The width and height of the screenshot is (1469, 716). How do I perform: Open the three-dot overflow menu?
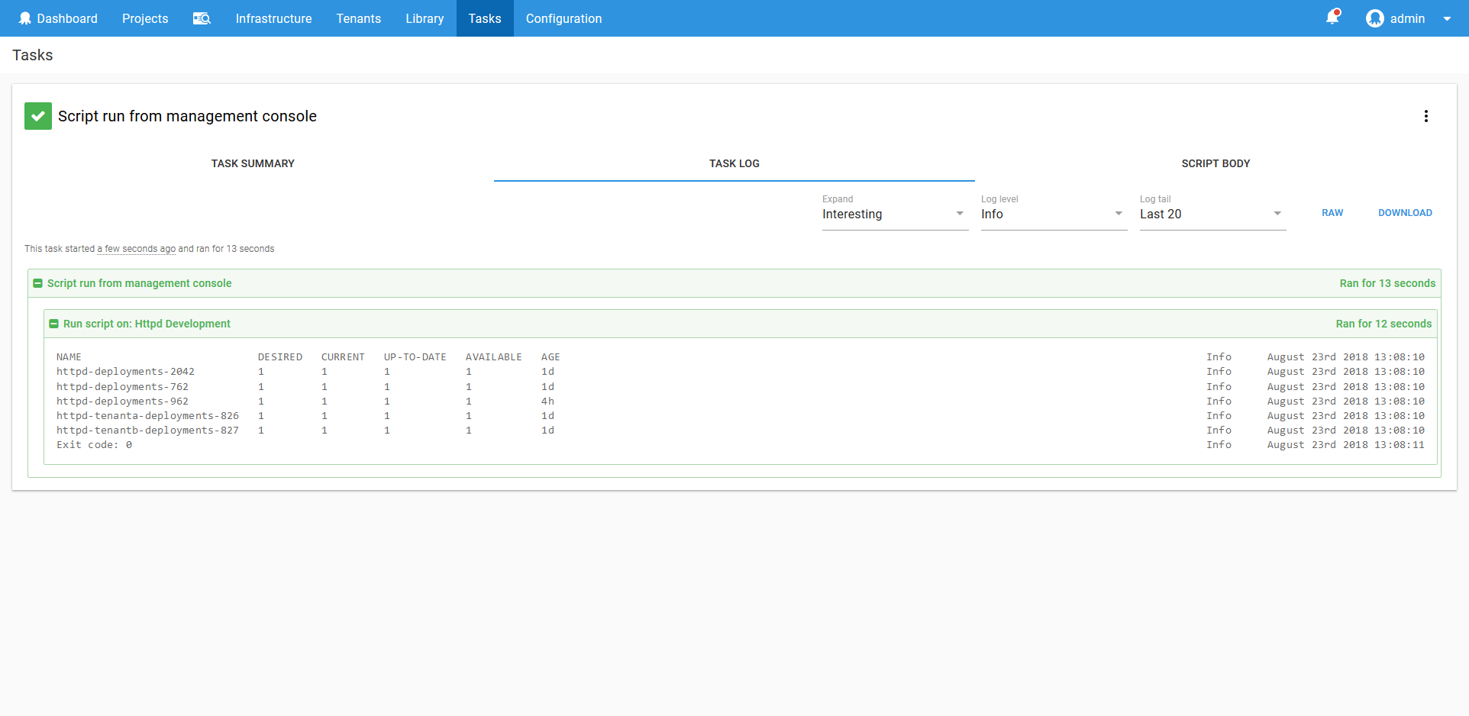(x=1425, y=116)
